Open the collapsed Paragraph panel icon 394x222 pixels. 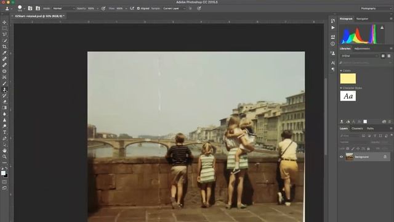tap(333, 69)
